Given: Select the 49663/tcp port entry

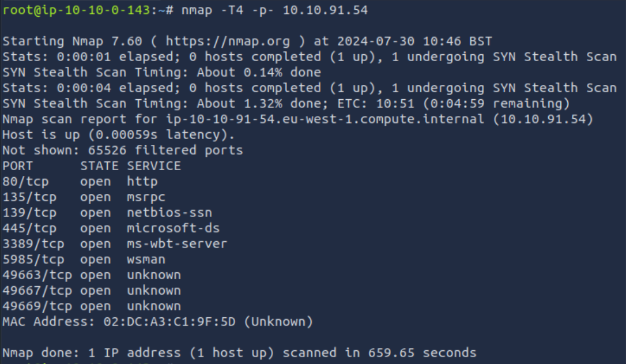Looking at the screenshot, I should coord(37,275).
